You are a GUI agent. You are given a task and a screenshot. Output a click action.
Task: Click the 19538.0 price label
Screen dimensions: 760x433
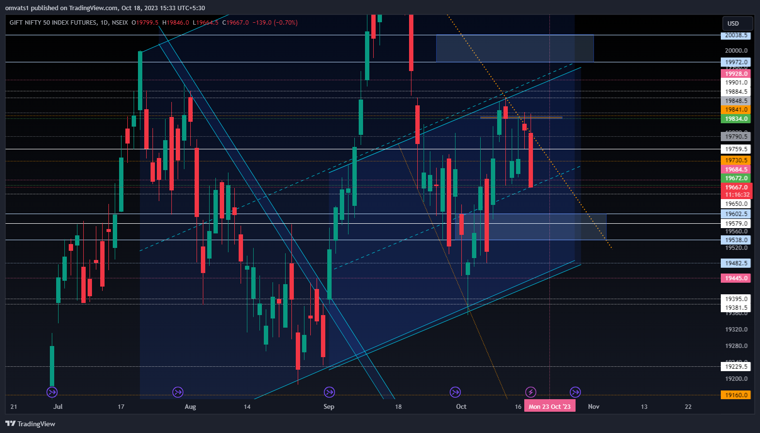click(x=736, y=240)
